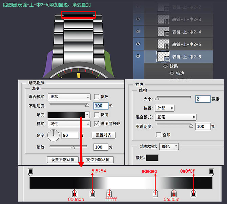The image size is (227, 204).
Task: Click the angle dial control
Action: [54, 135]
